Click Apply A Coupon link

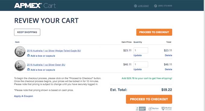24,96
